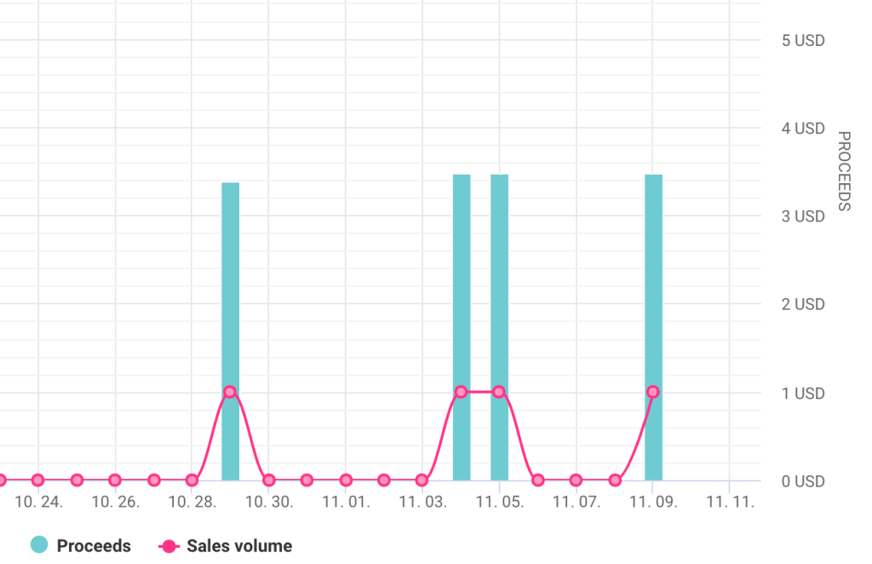Viewport: 872px width, 564px height.
Task: Select the 5 USD axis label
Action: [x=803, y=40]
